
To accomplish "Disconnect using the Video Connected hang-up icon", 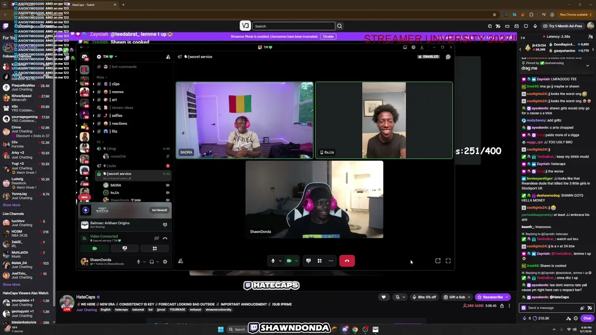I will [x=165, y=238].
